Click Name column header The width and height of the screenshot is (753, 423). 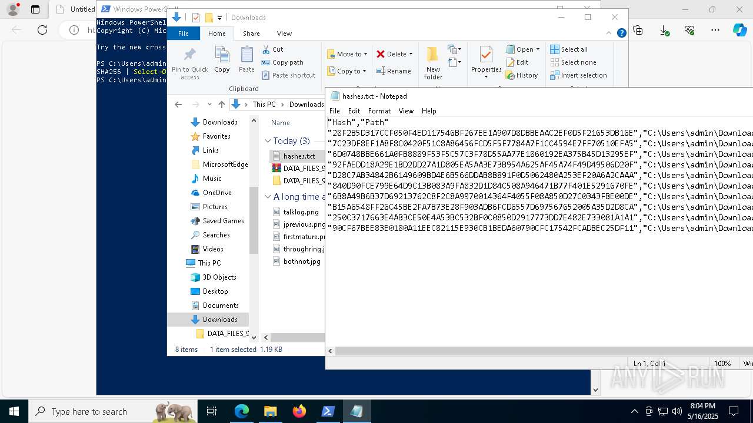point(281,123)
